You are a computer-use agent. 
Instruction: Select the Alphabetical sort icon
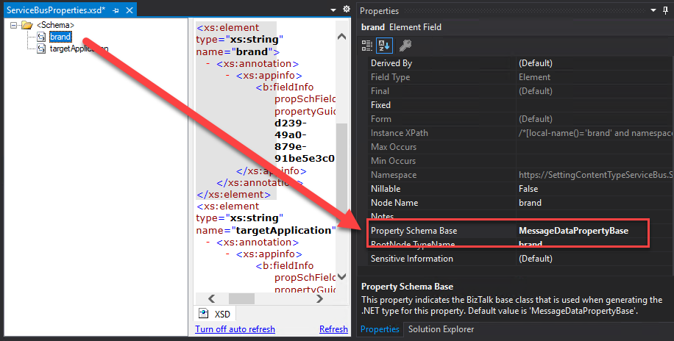click(x=383, y=46)
